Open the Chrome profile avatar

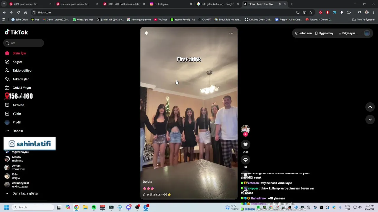click(x=366, y=12)
